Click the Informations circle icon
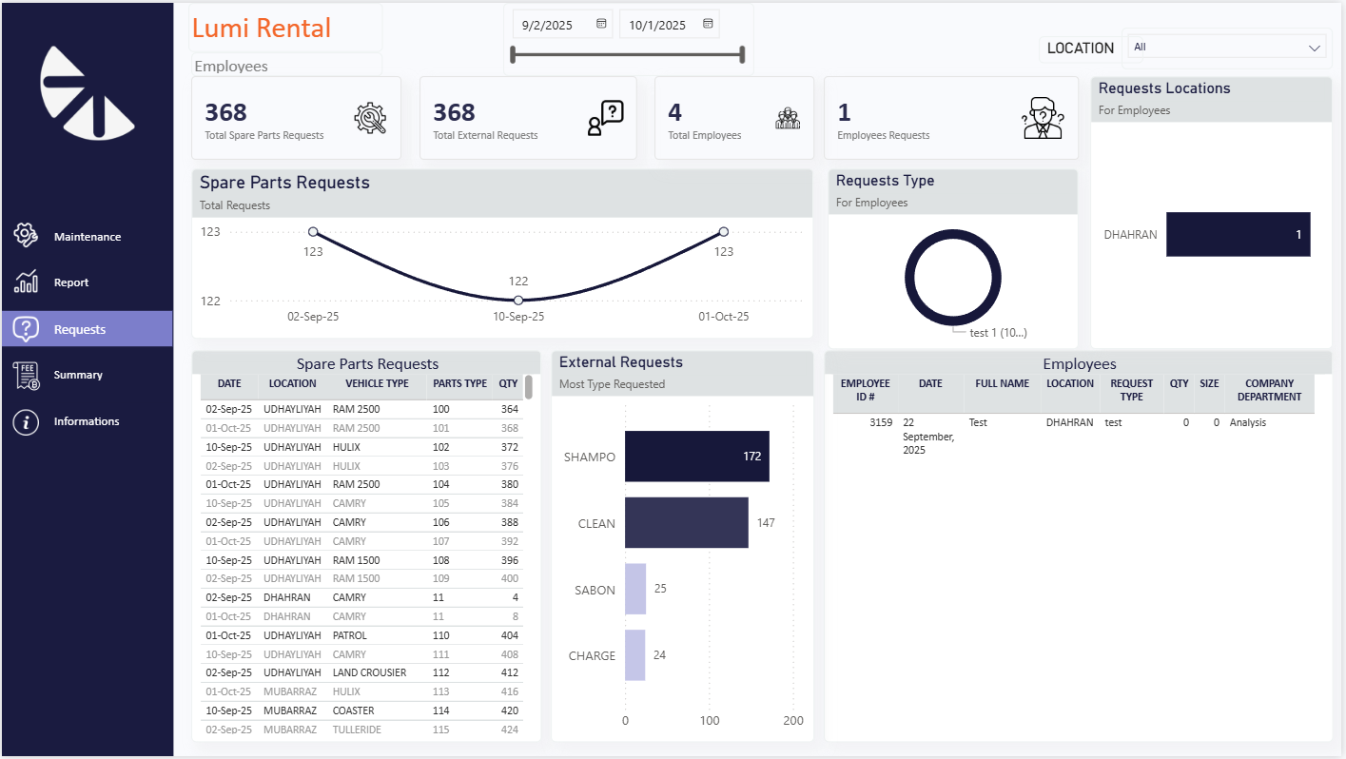Screen dimensions: 1346x759 (x=26, y=421)
